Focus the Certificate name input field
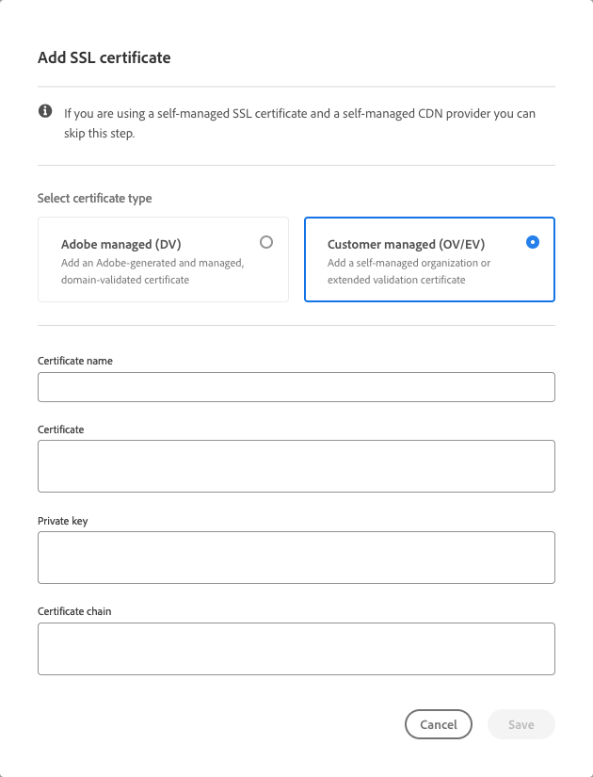The height and width of the screenshot is (777, 593). tap(296, 387)
